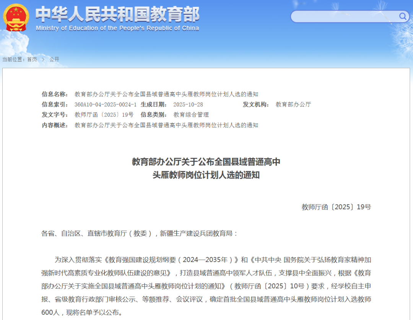Image resolution: width=413 pixels, height=320 pixels.
Task: Click the English Ministry of Education subtitle
Action: pos(117,28)
